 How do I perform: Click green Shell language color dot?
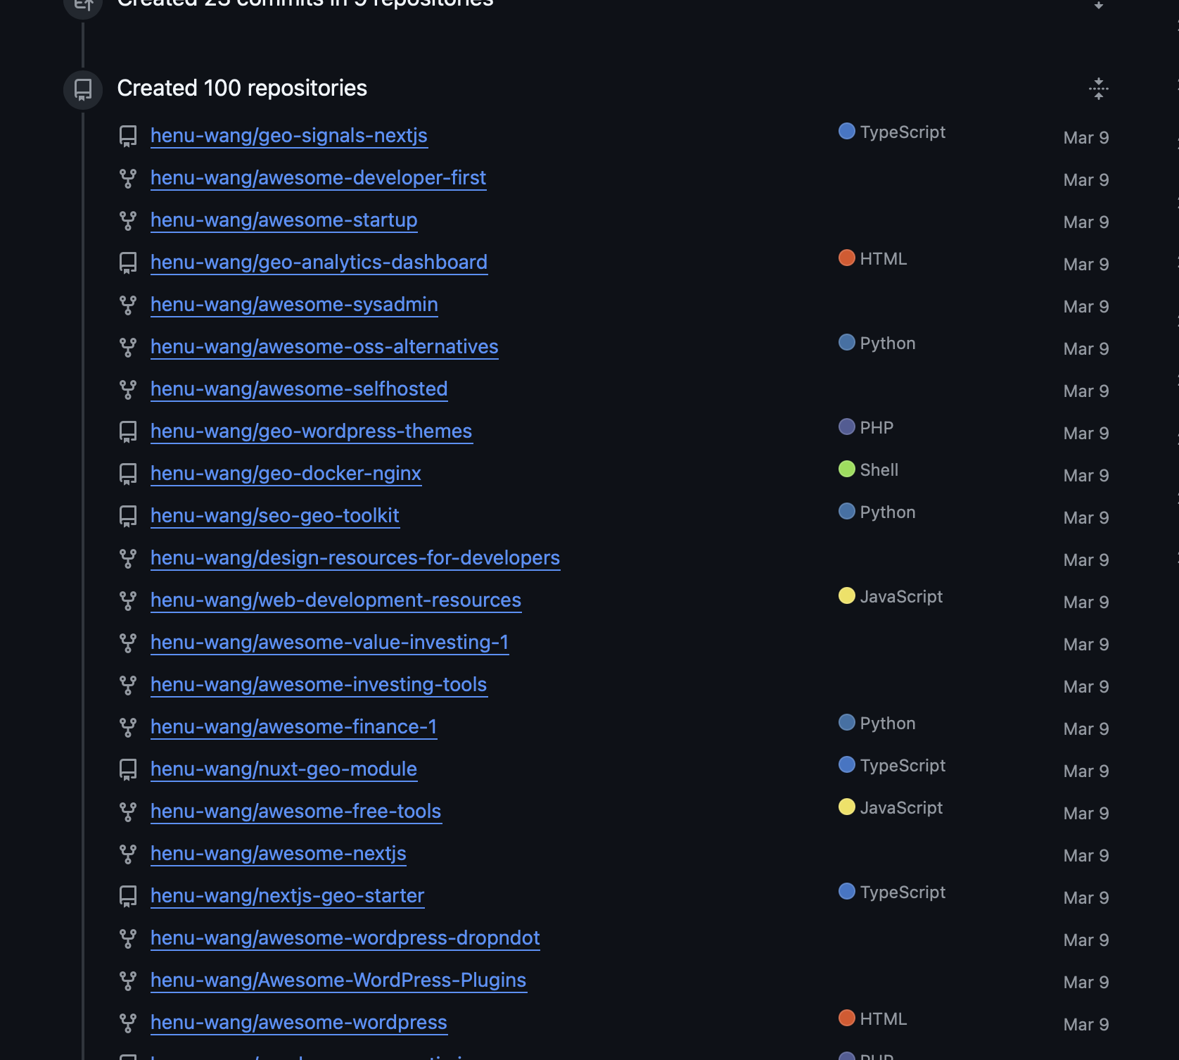pyautogui.click(x=847, y=469)
